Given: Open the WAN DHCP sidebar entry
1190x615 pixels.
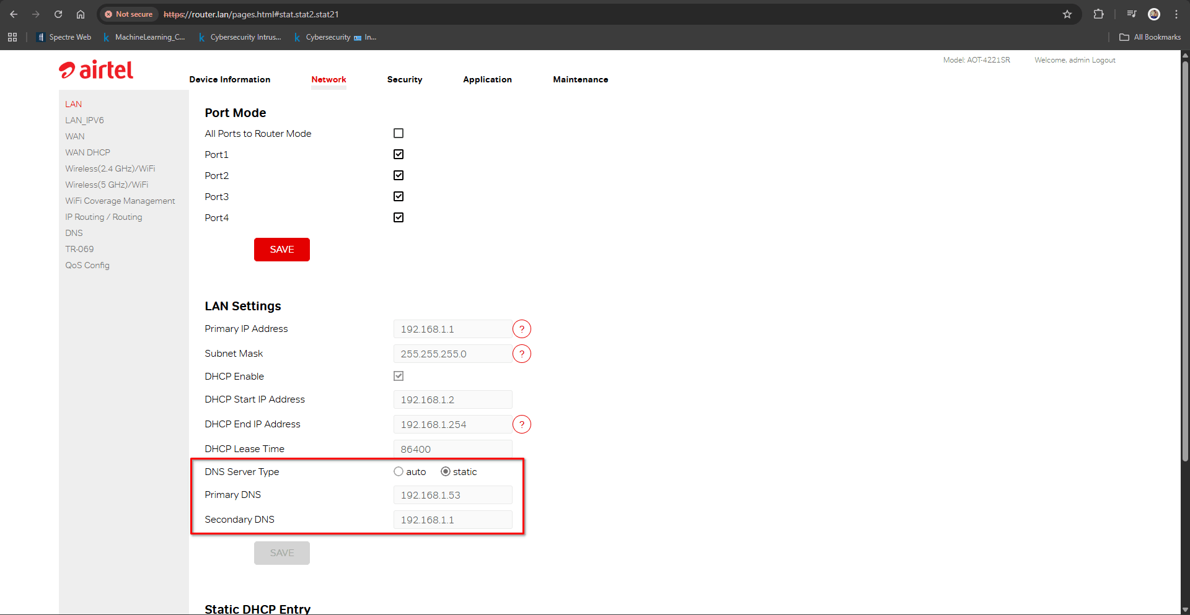Looking at the screenshot, I should click(87, 152).
